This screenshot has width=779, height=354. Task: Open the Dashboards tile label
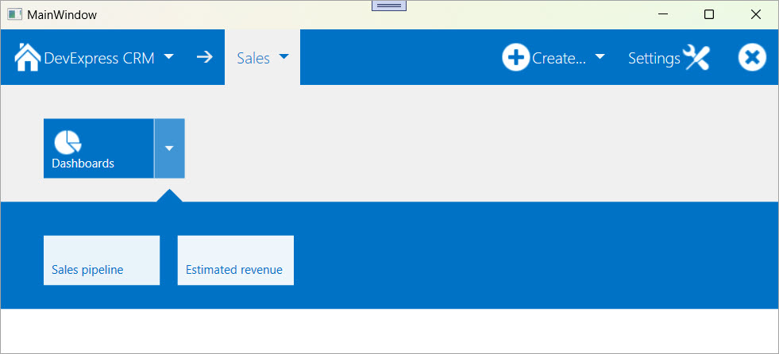click(x=83, y=164)
